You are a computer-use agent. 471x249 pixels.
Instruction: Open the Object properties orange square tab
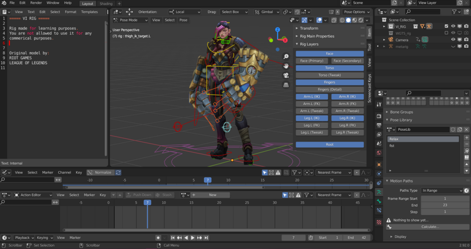(x=379, y=165)
